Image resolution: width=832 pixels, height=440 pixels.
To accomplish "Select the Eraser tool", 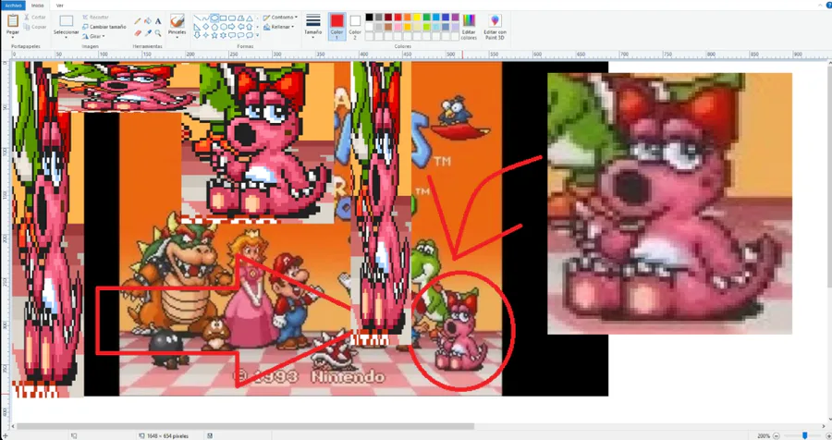I will 138,33.
